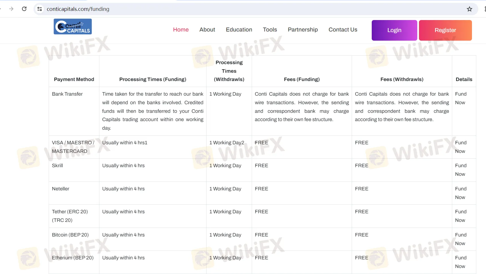Open the About menu item

point(207,30)
